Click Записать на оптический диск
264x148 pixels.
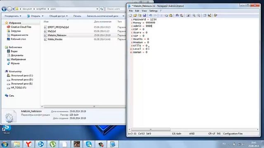pyautogui.click(x=102, y=16)
